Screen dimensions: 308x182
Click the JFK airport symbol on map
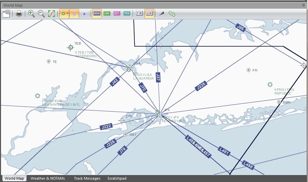pos(158,112)
